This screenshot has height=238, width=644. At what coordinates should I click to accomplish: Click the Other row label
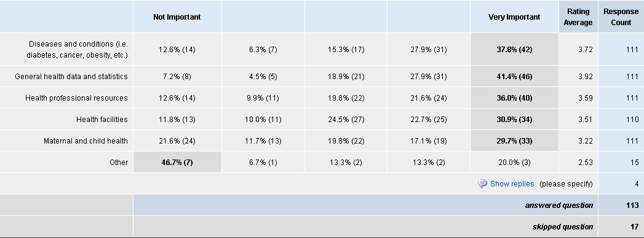[119, 163]
